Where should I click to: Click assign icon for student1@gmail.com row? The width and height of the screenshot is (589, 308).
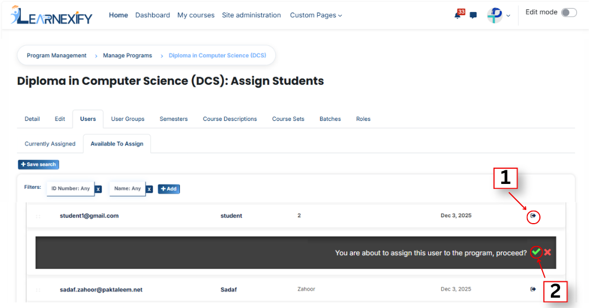coord(533,215)
